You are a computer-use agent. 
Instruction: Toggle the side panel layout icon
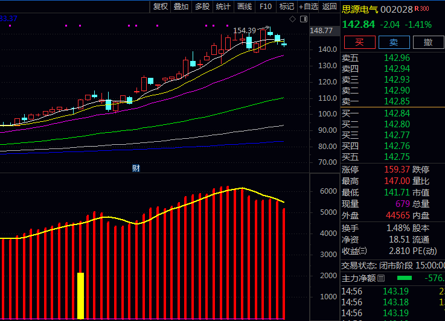click(x=304, y=19)
